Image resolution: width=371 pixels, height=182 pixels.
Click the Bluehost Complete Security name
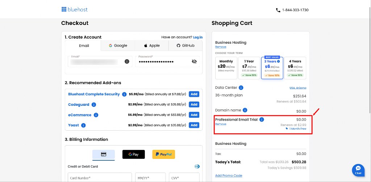coord(94,94)
